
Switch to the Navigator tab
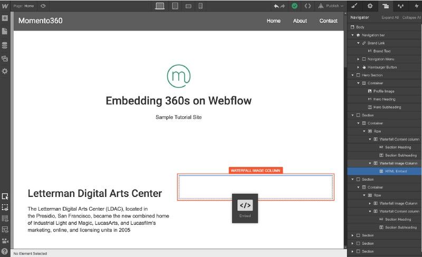click(x=386, y=6)
